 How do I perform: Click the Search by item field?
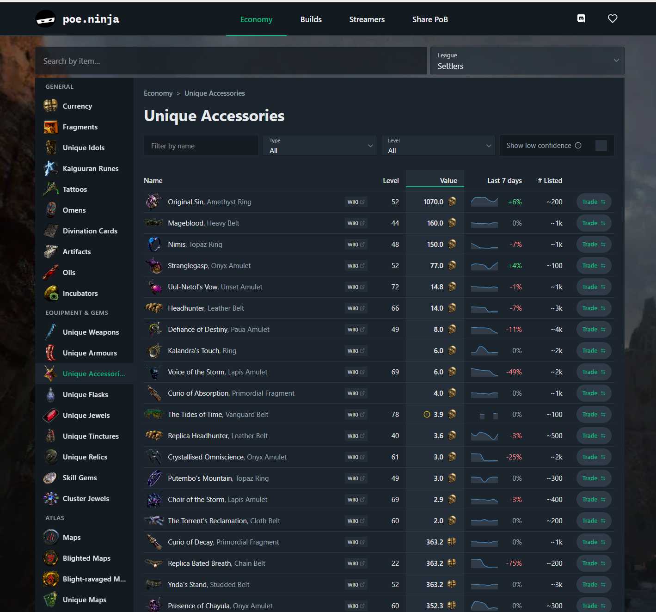point(231,61)
